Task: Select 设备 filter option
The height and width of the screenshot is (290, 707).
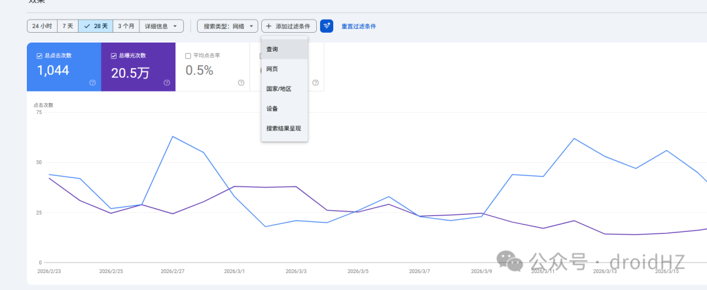Action: tap(285, 109)
